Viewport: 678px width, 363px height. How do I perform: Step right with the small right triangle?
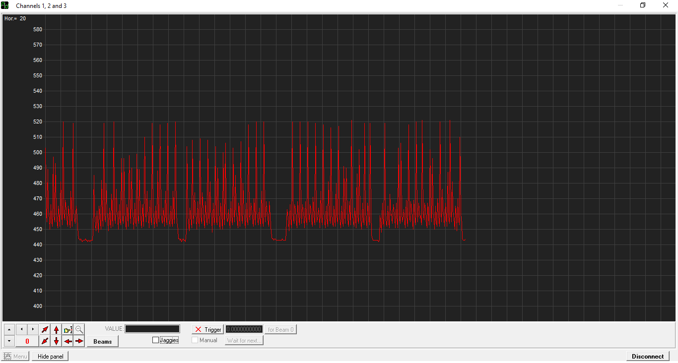(x=33, y=329)
